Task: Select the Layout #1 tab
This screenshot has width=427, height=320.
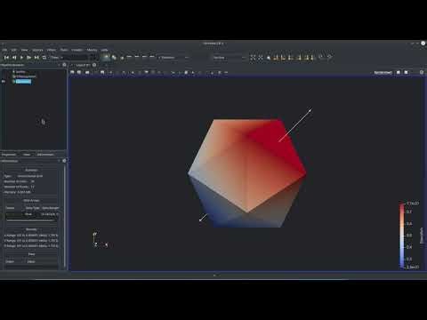Action: tap(83, 65)
